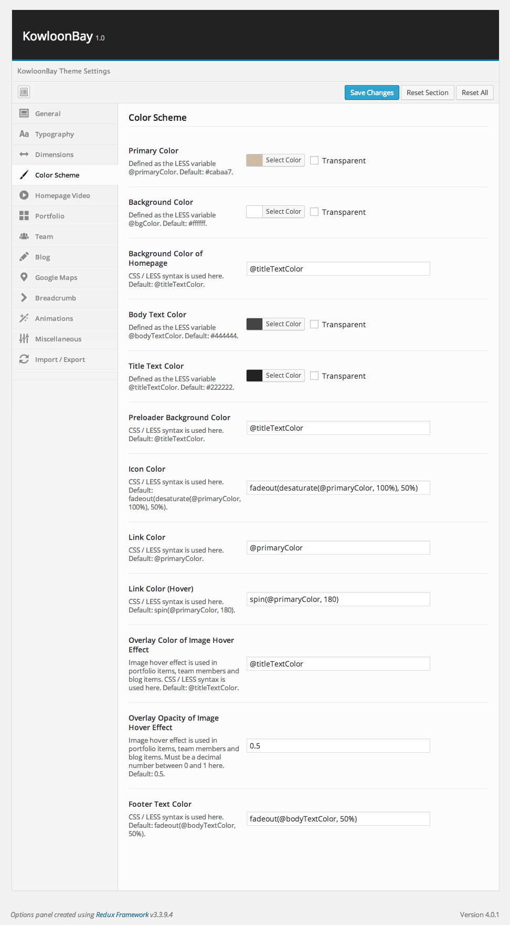
Task: Switch to the Miscellaneous tab
Action: [58, 339]
